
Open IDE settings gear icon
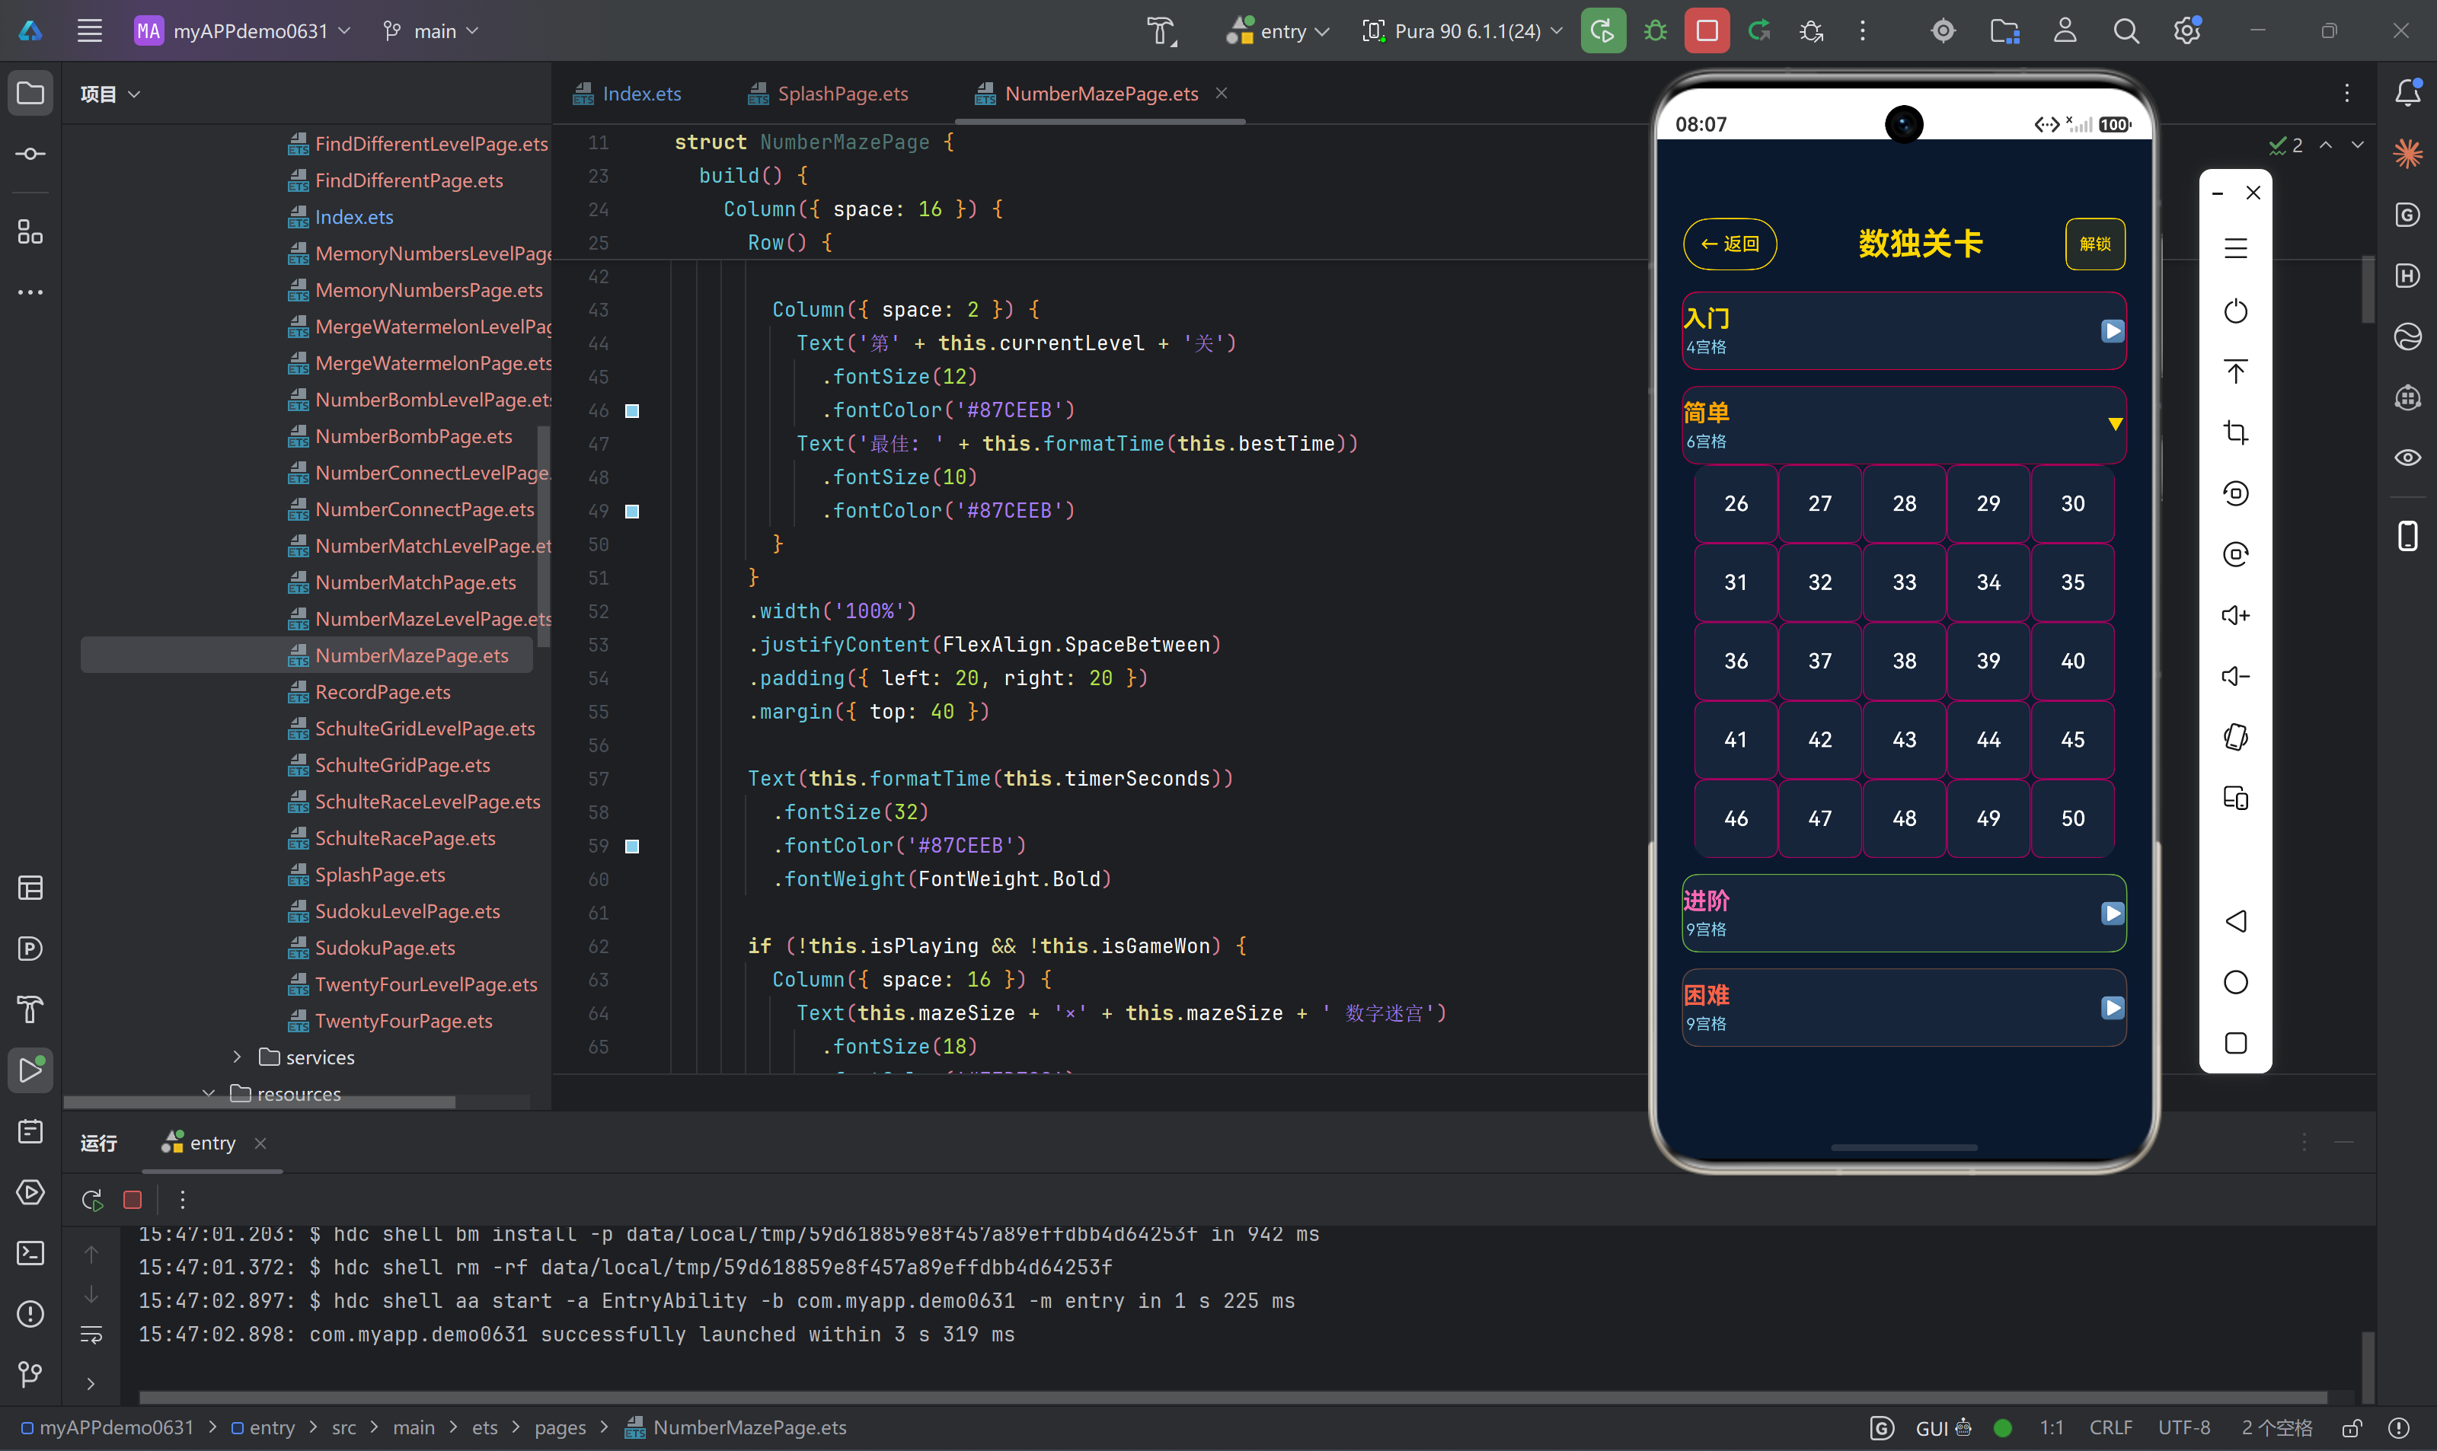tap(2186, 30)
